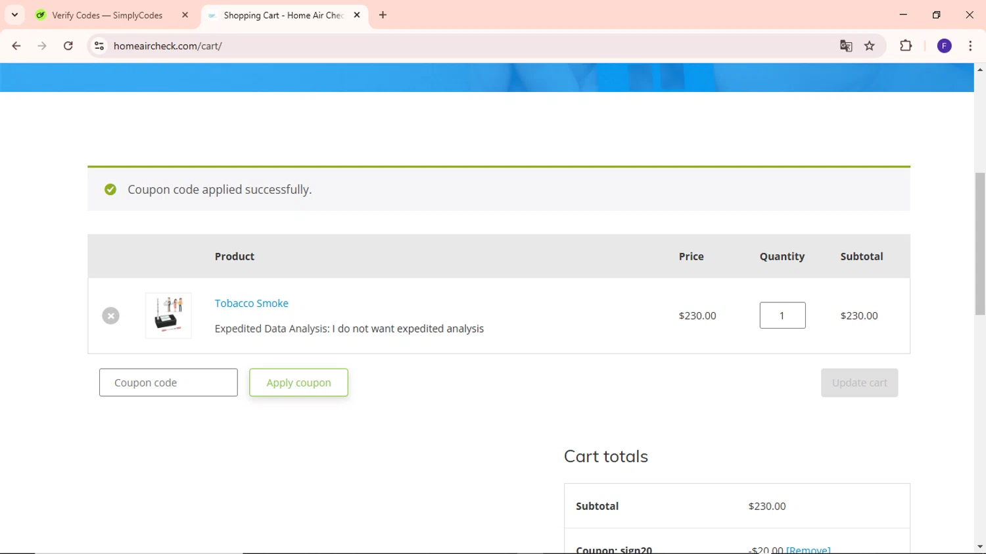Select the Shopping Cart - Home Air Check tab
986x554 pixels.
click(283, 15)
